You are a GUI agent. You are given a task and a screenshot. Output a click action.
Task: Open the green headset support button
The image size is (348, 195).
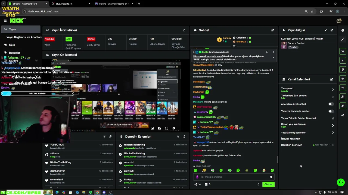point(341,182)
